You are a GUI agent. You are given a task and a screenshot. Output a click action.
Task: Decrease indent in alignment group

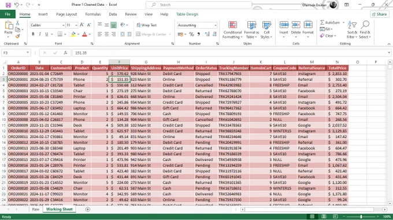tap(123, 34)
